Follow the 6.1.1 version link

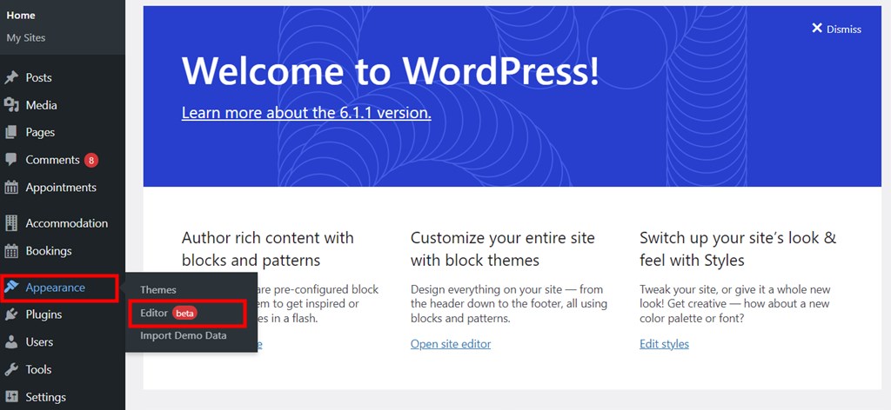[306, 112]
